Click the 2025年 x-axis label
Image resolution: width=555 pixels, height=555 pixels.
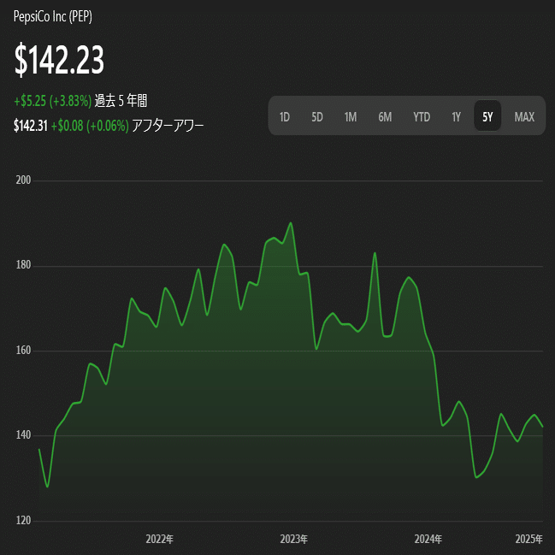tap(528, 539)
